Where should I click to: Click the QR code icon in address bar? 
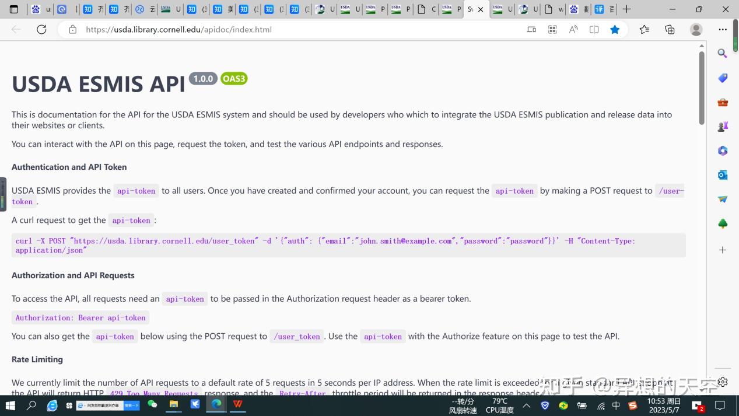tap(552, 29)
